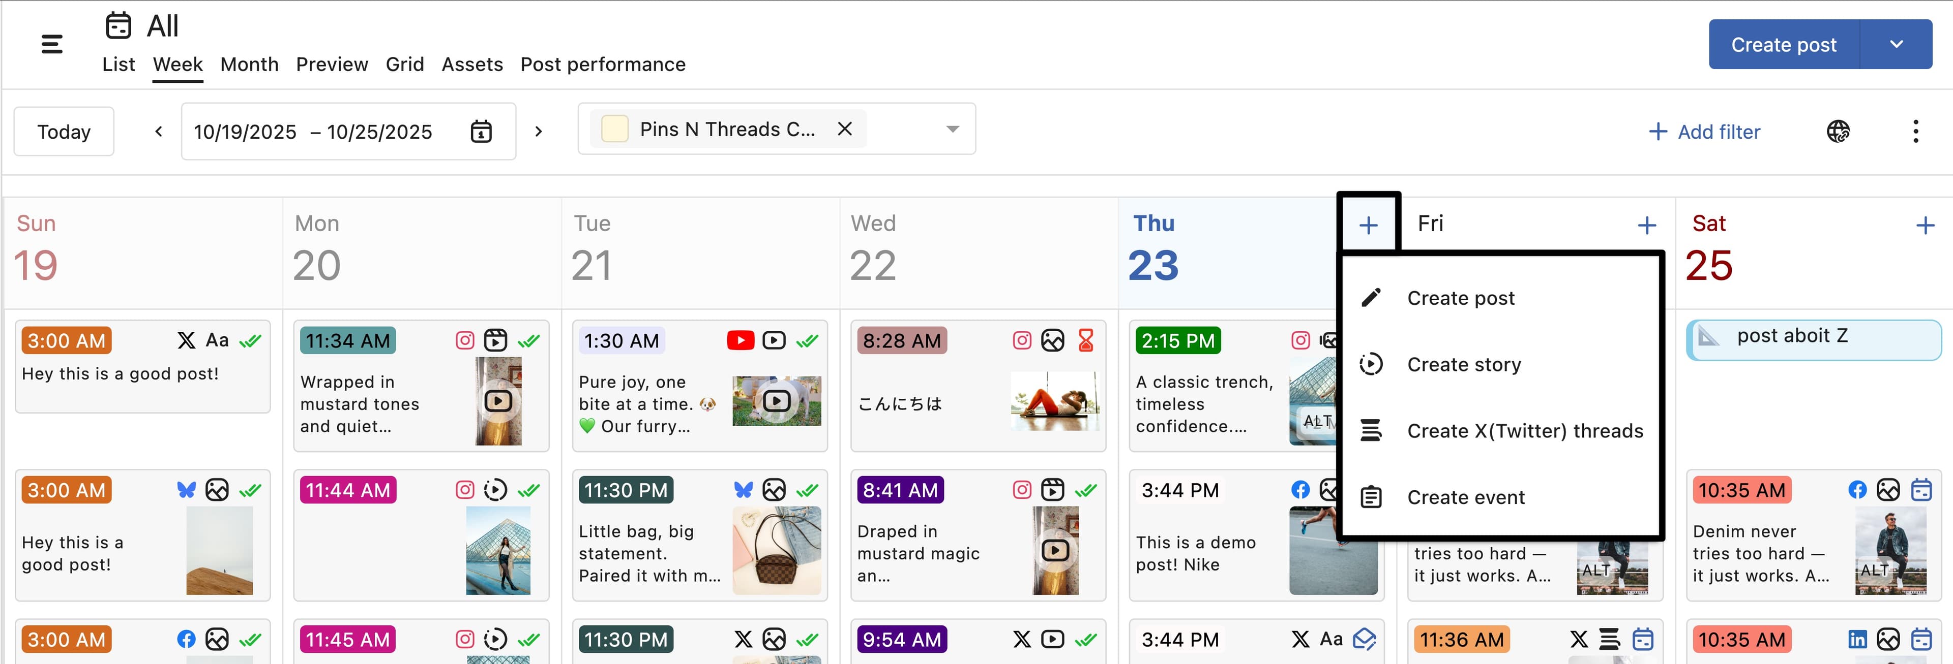Select Create story from the menu
Viewport: 1953px width, 664px height.
click(1463, 365)
